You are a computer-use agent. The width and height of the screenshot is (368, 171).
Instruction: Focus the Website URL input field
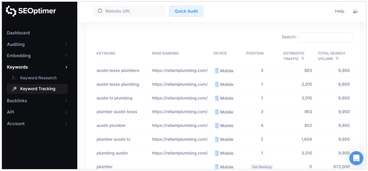[x=132, y=11]
